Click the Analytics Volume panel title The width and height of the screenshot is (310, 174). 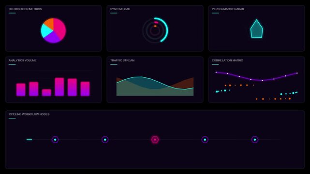[22, 60]
